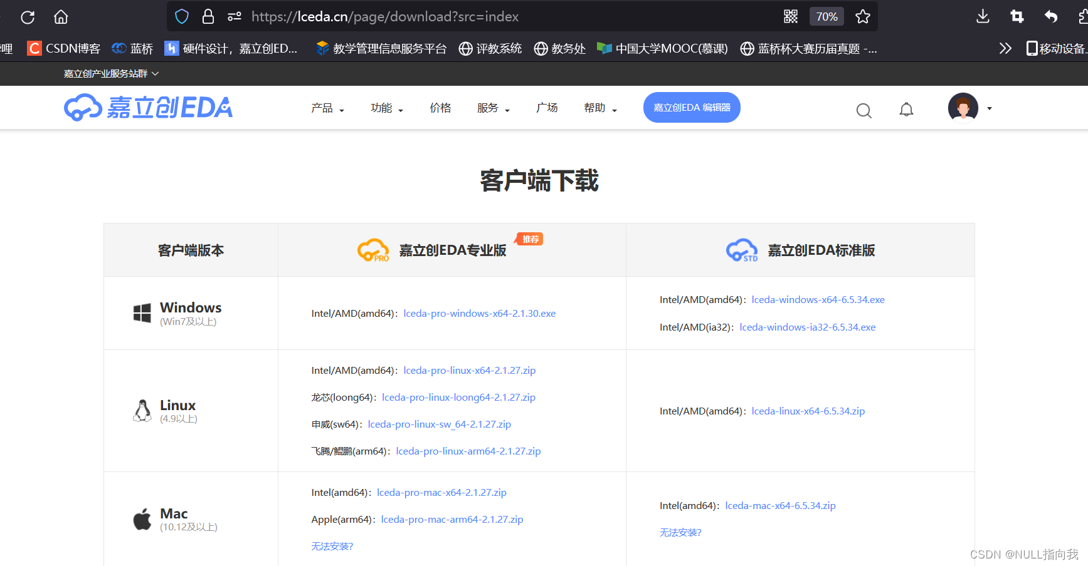Expand the account dropdown arrow beside avatar
Viewport: 1088px width, 566px height.
point(990,108)
